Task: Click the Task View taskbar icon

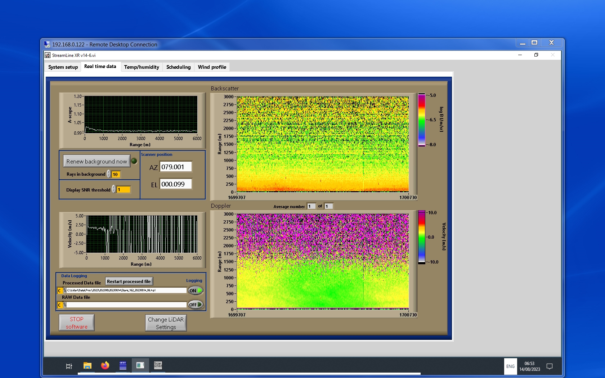Action: pyautogui.click(x=69, y=366)
